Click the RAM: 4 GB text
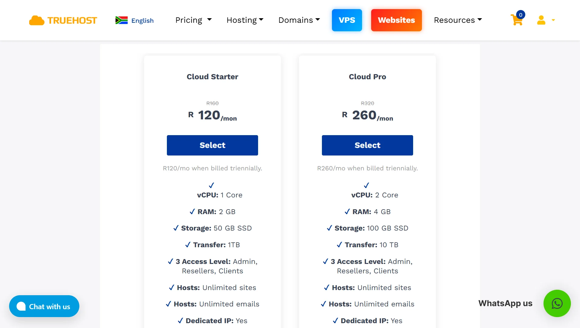Viewport: 580px width, 328px height. coord(371,212)
